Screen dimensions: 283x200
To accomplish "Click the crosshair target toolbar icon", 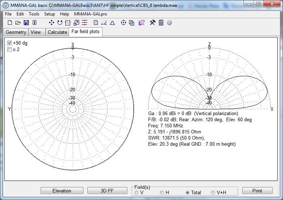I will point(123,23).
